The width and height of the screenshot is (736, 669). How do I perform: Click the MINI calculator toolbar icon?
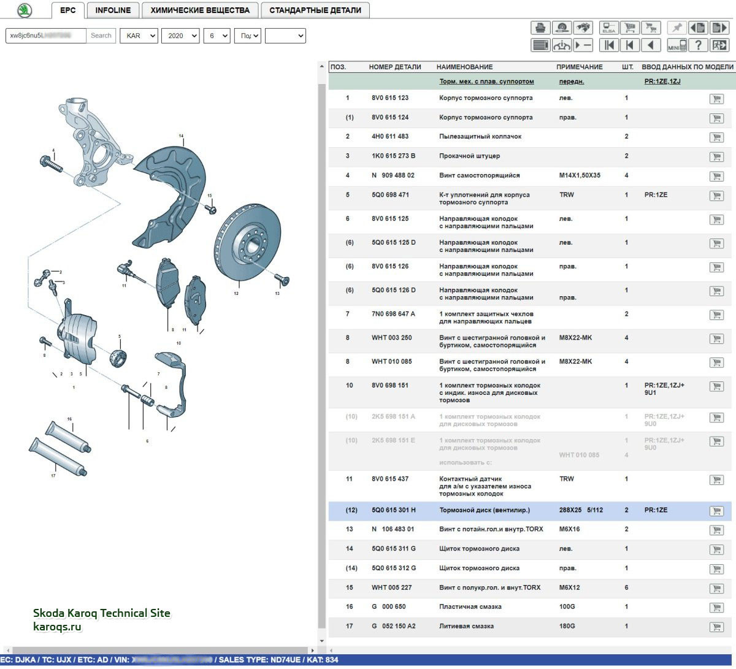click(x=677, y=45)
